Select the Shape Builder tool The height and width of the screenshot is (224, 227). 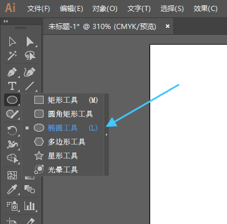point(13,158)
